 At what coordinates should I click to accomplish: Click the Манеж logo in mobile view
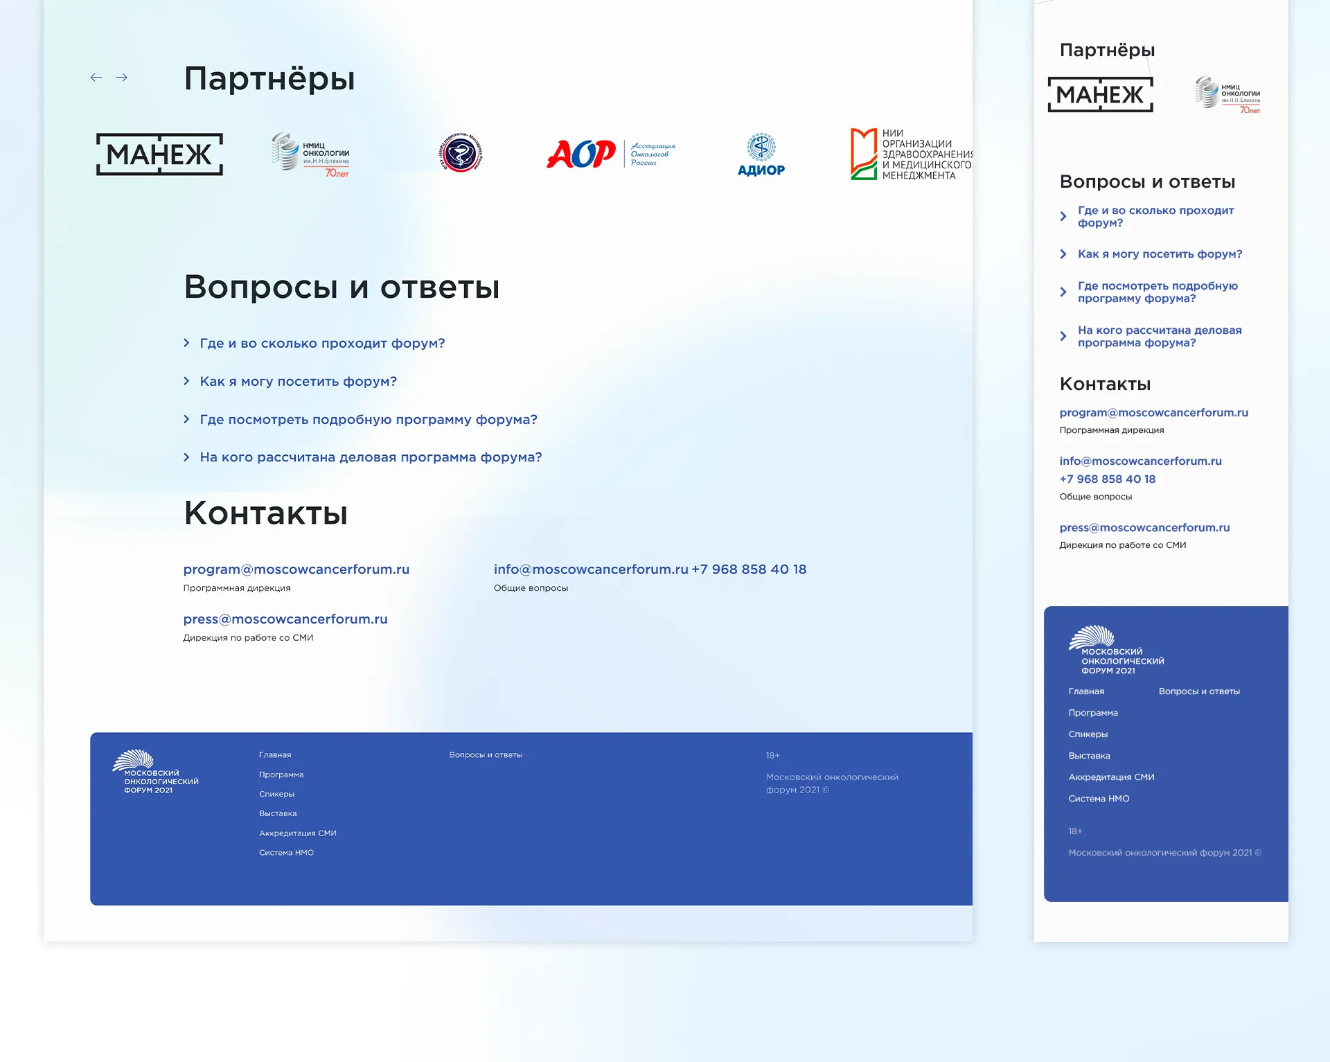pyautogui.click(x=1100, y=94)
